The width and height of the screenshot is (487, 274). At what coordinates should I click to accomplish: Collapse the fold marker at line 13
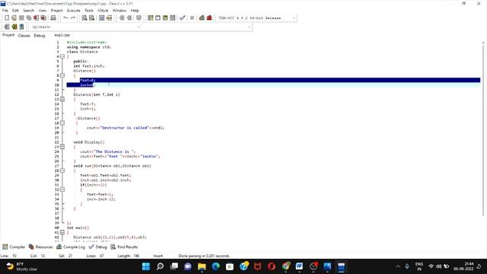pos(62,99)
